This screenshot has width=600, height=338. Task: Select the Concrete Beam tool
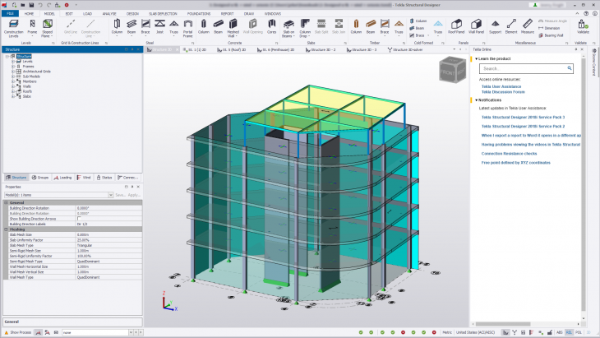pyautogui.click(x=218, y=27)
